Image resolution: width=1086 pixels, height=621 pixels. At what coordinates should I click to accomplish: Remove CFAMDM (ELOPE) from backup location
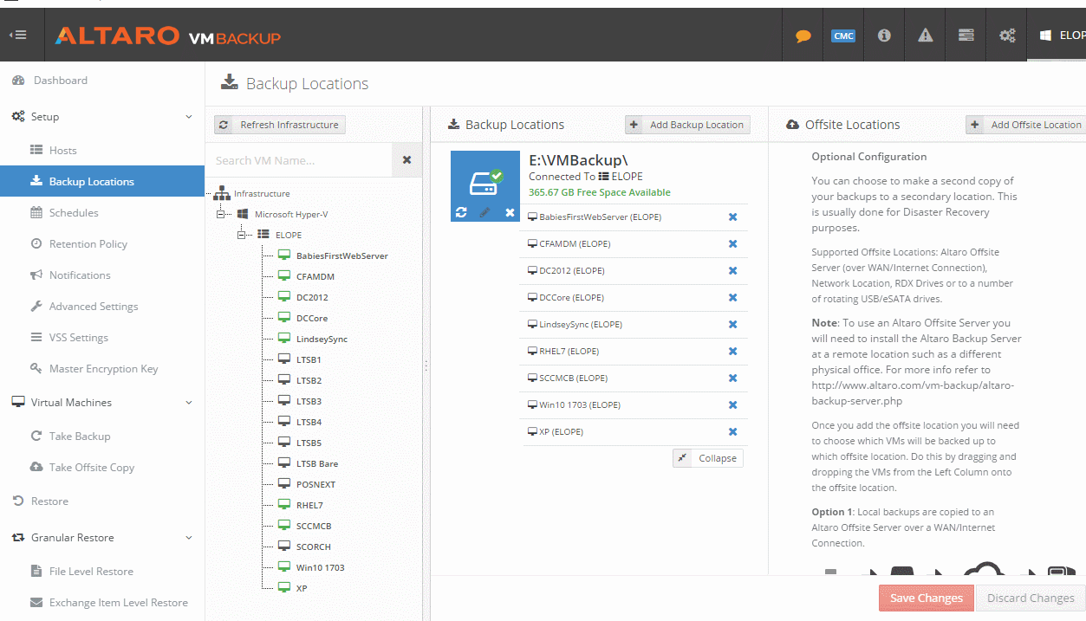coord(732,244)
